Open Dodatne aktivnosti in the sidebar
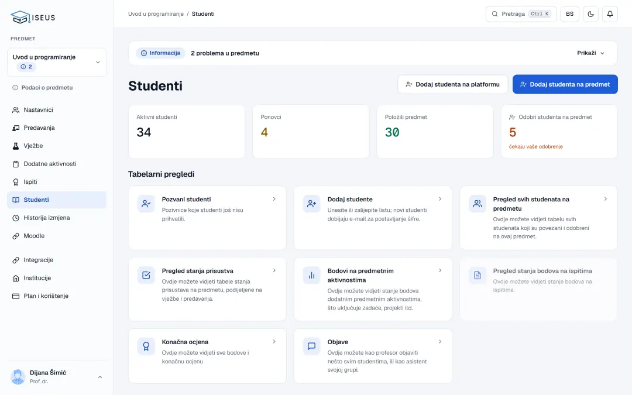The height and width of the screenshot is (395, 632). click(x=57, y=164)
